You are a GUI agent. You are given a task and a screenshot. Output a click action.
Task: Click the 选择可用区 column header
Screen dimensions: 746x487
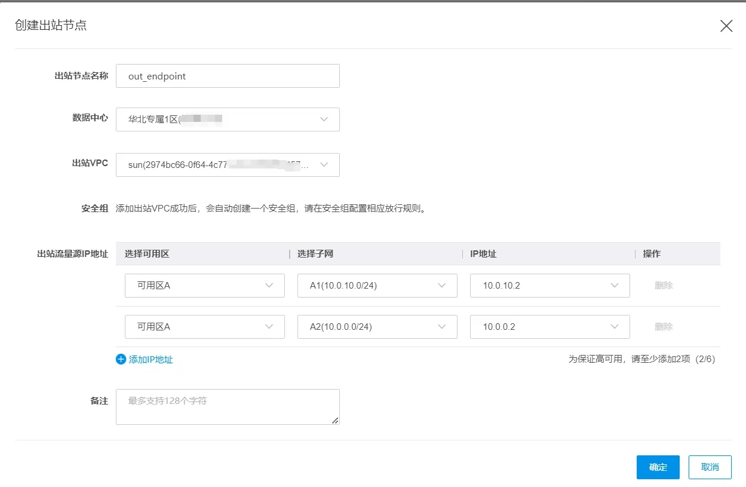point(147,254)
